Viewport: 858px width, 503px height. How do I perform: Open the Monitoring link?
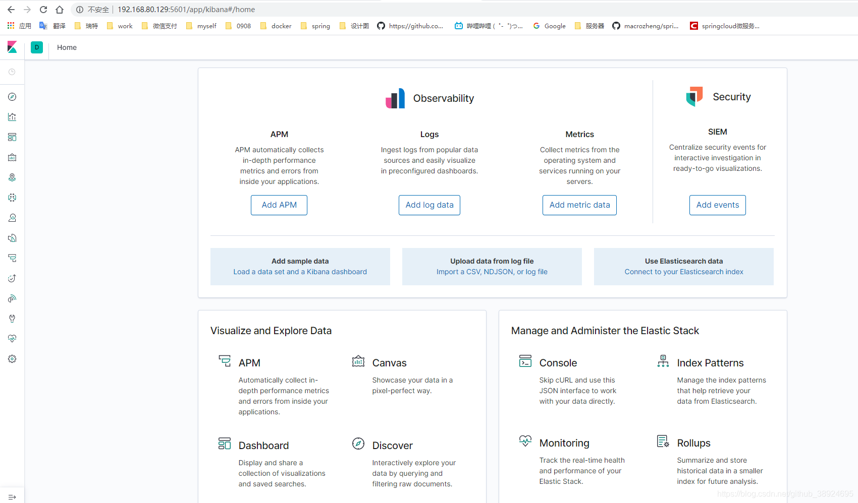[564, 443]
